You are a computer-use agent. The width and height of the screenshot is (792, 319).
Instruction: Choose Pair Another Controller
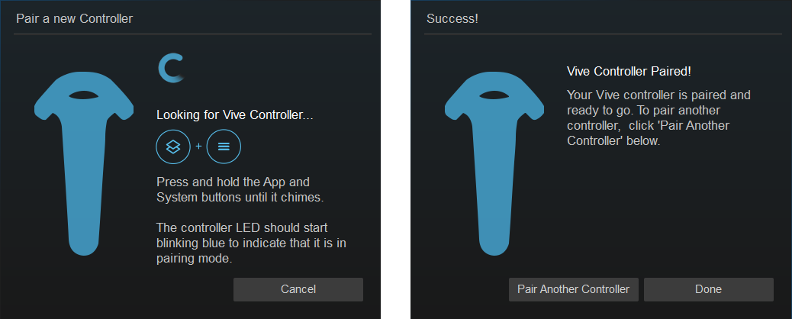[x=573, y=289]
